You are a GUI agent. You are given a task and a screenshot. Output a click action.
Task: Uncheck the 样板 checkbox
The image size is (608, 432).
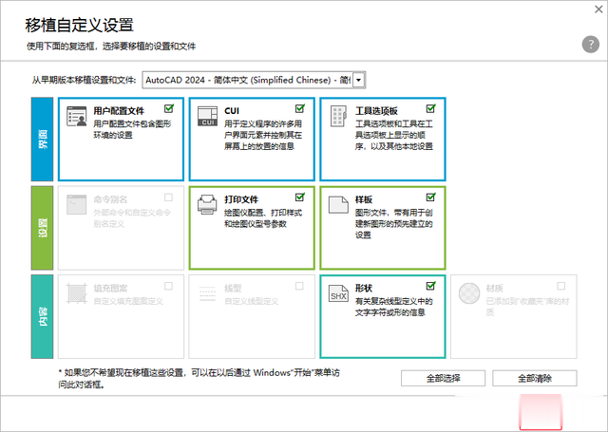(430, 197)
